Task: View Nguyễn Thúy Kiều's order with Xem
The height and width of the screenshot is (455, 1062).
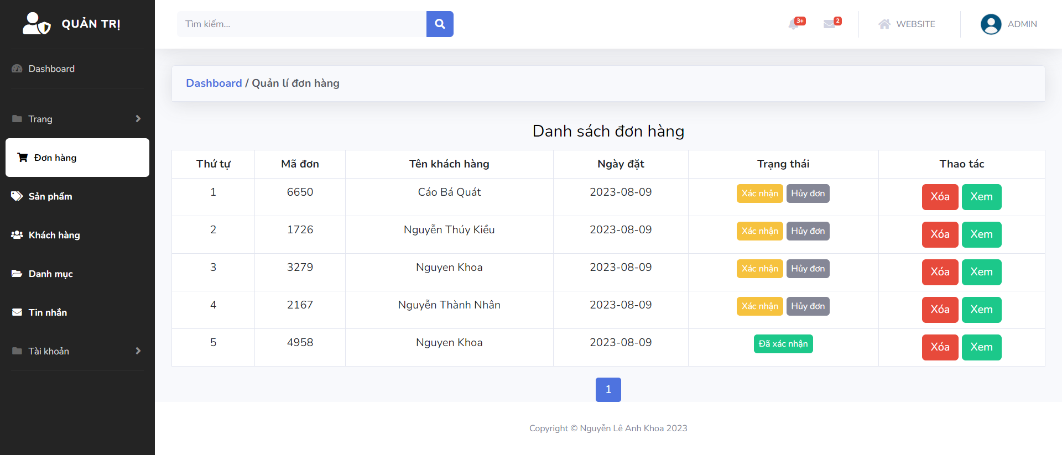Action: tap(982, 234)
